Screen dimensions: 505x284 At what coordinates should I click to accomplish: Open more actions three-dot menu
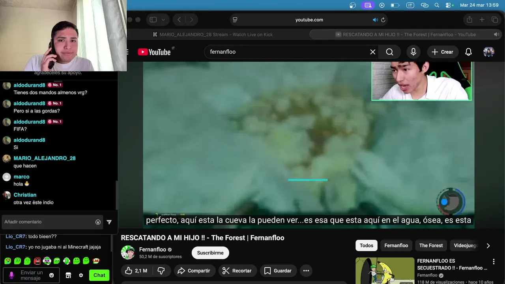[306, 271]
